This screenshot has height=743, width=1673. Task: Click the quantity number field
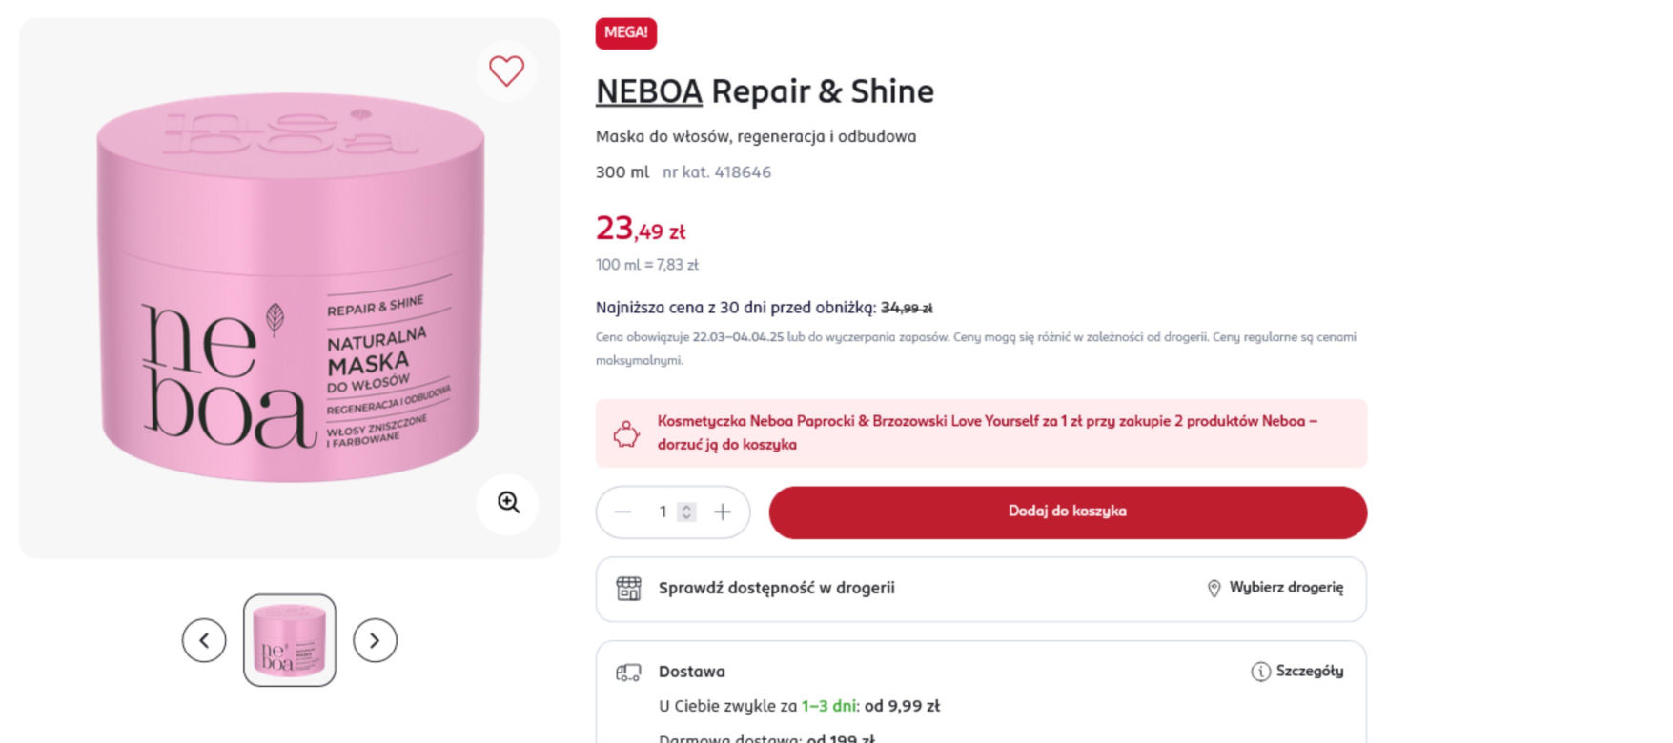tap(668, 512)
